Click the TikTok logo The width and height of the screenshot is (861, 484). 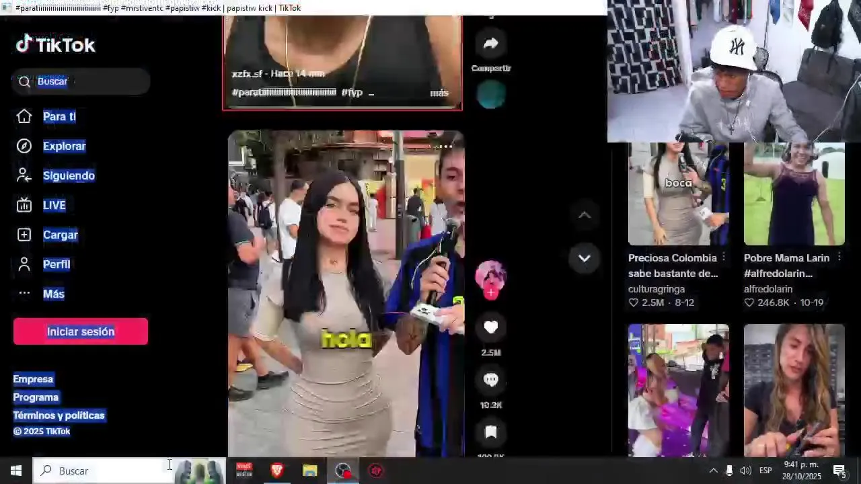pyautogui.click(x=56, y=45)
